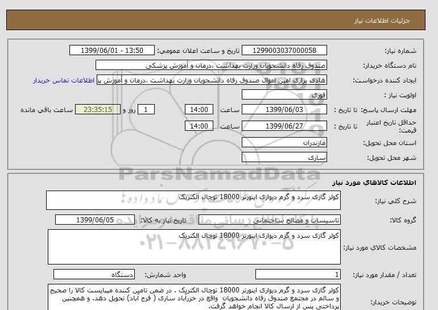Select the delivery province field مازندران
Image resolution: width=438 pixels, height=310 pixels.
(284, 142)
